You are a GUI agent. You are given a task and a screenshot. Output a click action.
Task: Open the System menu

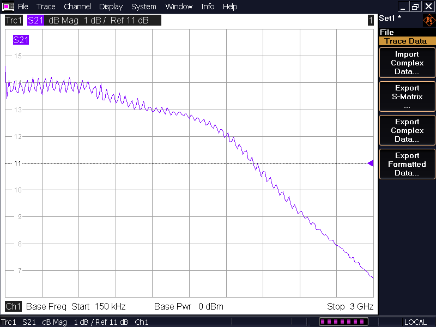tap(144, 7)
